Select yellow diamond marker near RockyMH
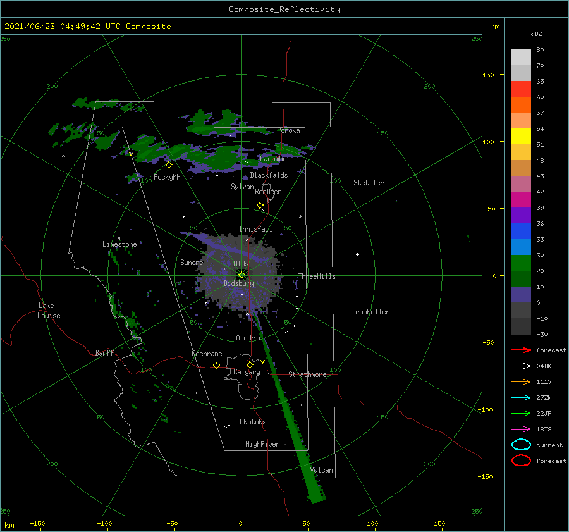569x532 pixels. (169, 165)
